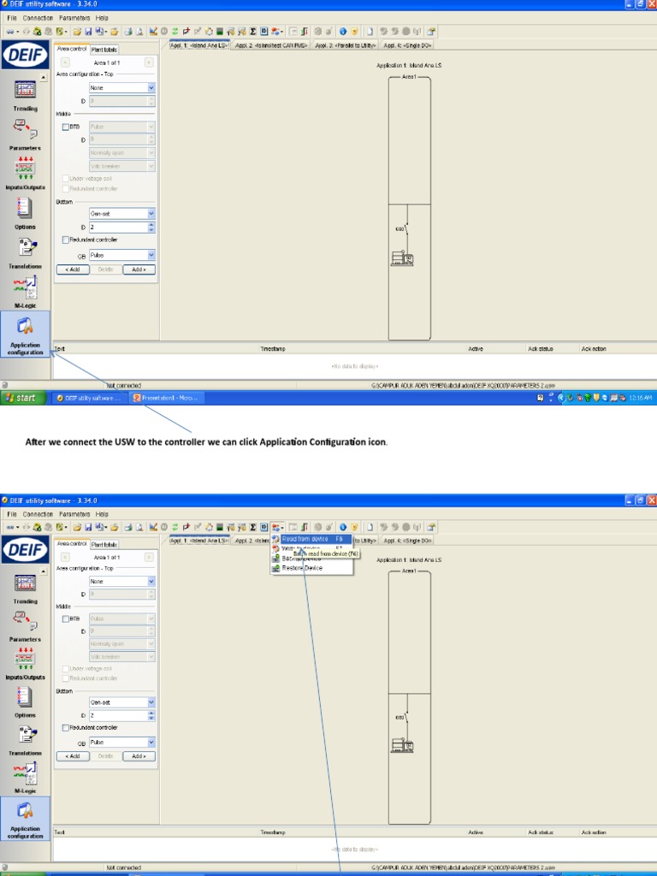Screen dimensions: 657x876
Task: Click the floppy-disk save icon in upper toolbar
Action: (x=88, y=32)
